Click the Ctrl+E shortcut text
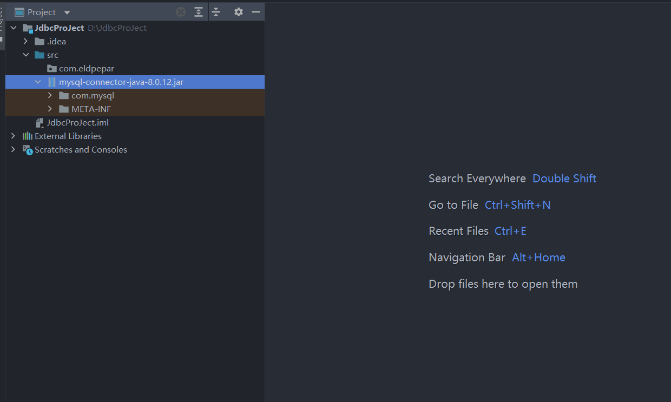 (x=510, y=230)
